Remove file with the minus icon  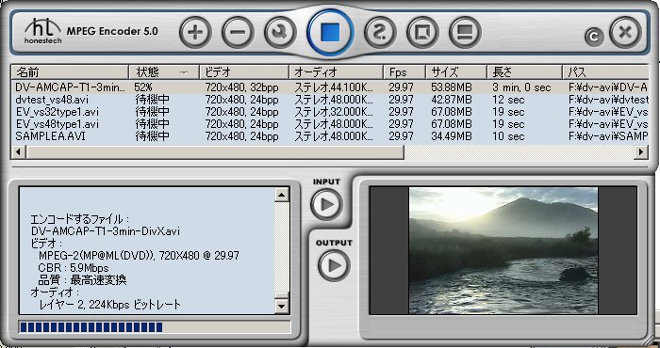click(x=238, y=32)
